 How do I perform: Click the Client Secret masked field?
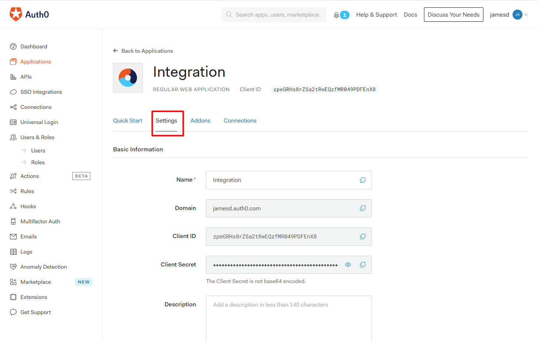pyautogui.click(x=289, y=265)
